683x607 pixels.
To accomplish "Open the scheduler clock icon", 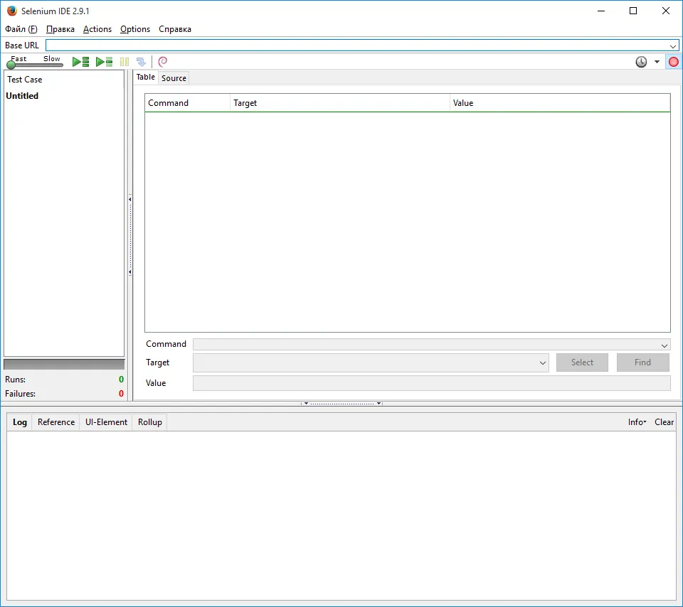I will [x=641, y=62].
